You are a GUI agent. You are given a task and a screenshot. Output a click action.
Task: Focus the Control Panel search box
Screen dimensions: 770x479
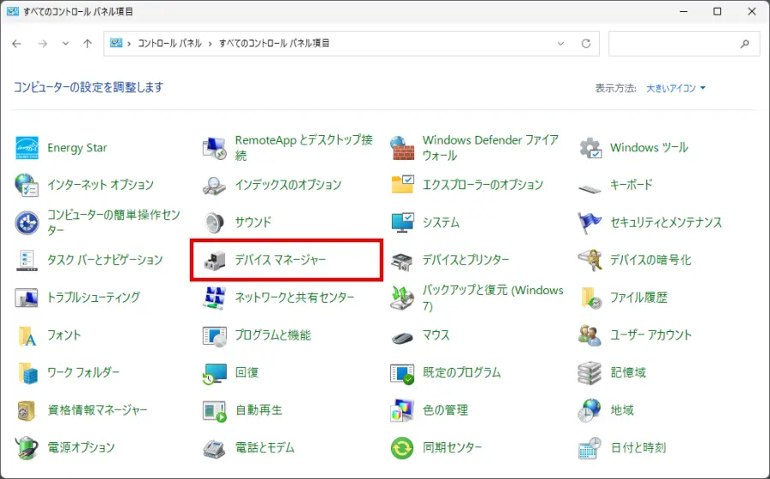click(x=684, y=44)
